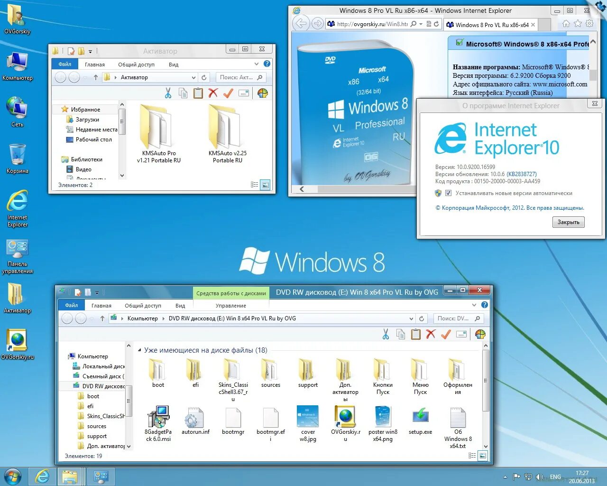Click the Copy icon in the Активатор toolbar
This screenshot has width=607, height=486.
183,93
